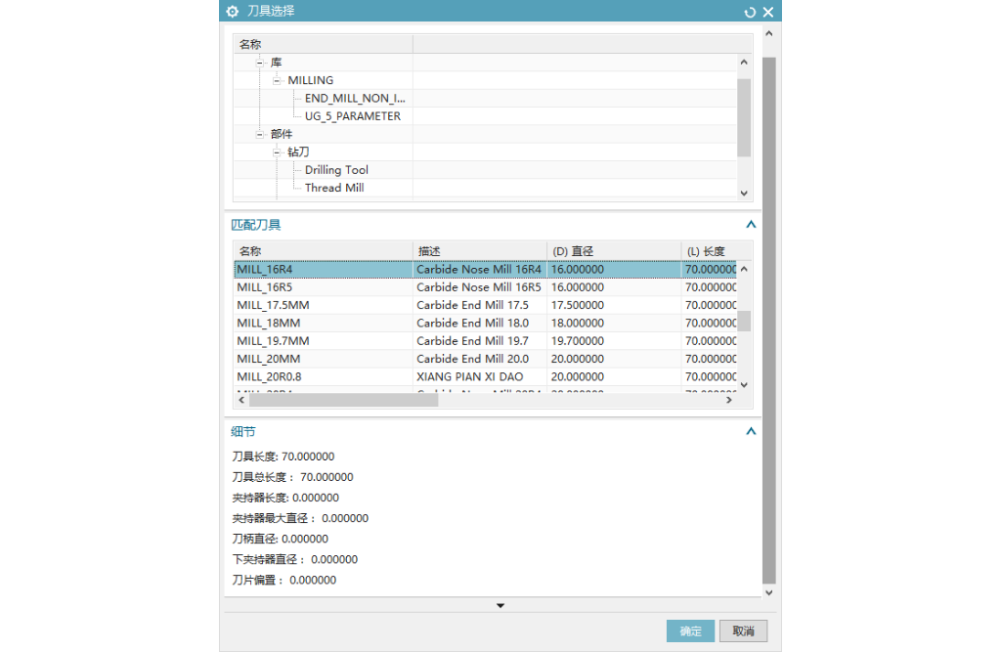Select Thread Mill in the tree

(334, 188)
